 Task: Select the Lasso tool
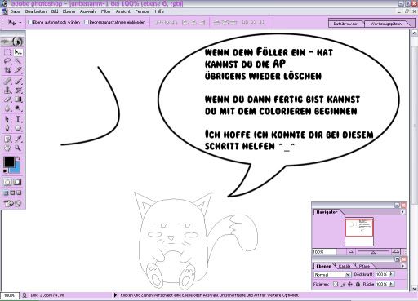click(x=7, y=61)
